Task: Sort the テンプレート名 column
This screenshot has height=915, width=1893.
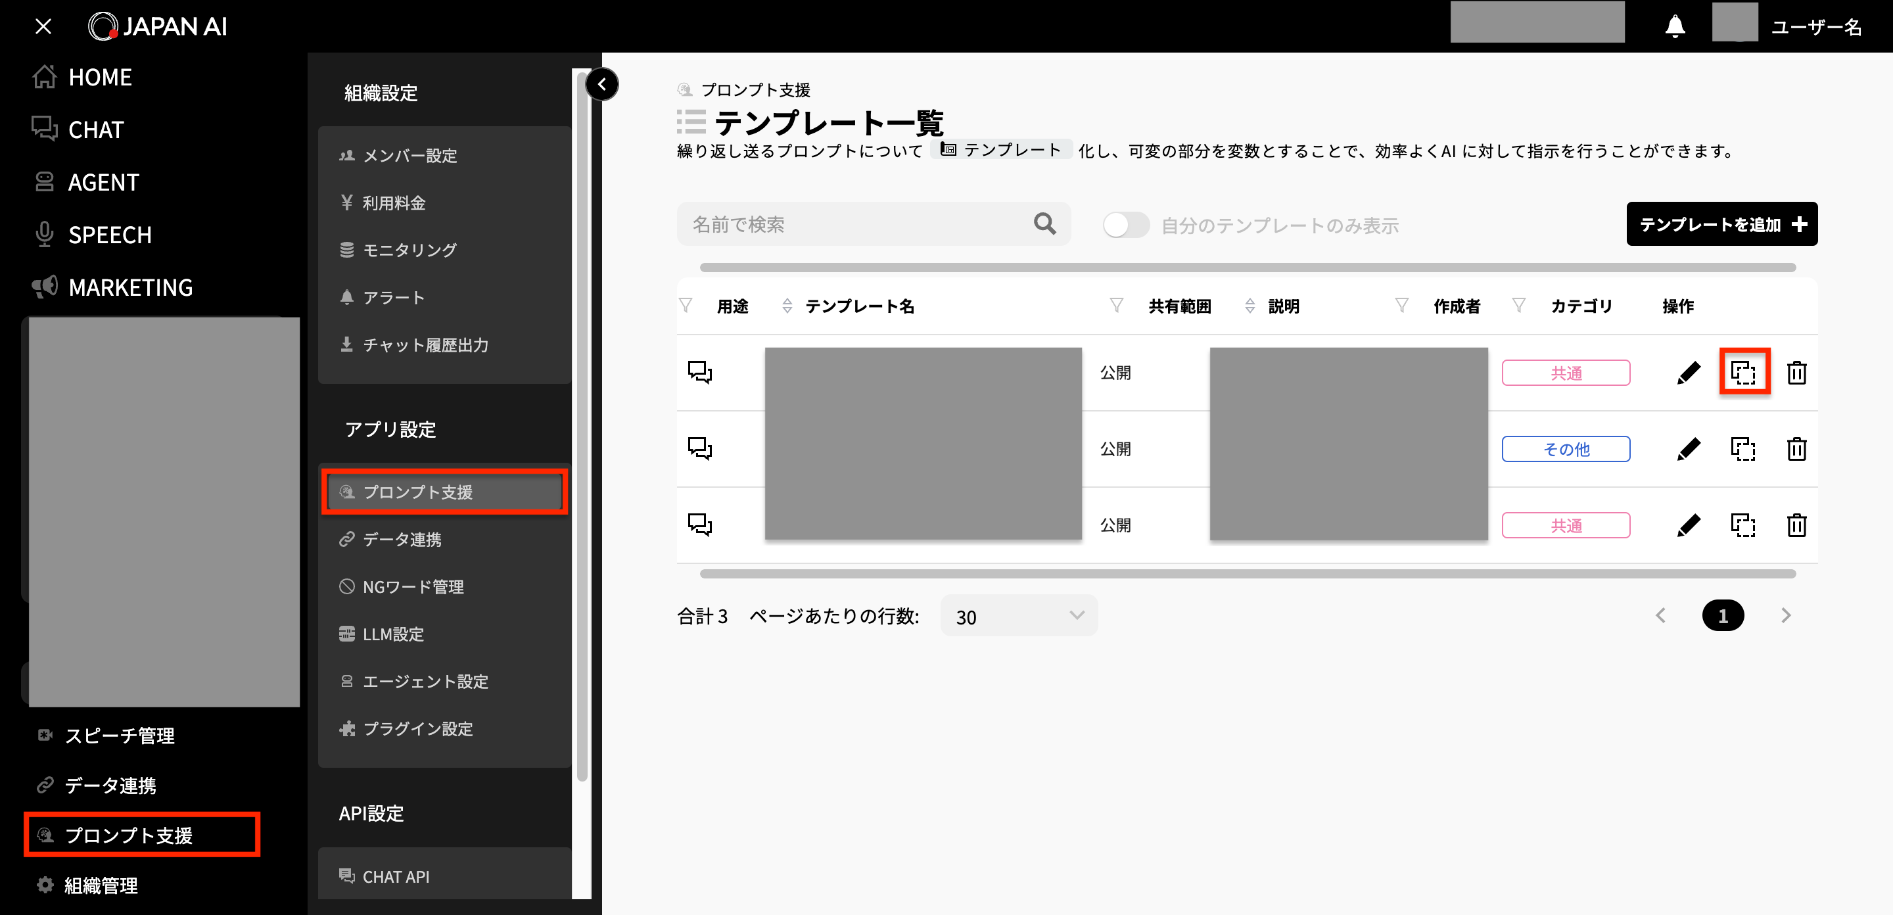Action: click(787, 304)
